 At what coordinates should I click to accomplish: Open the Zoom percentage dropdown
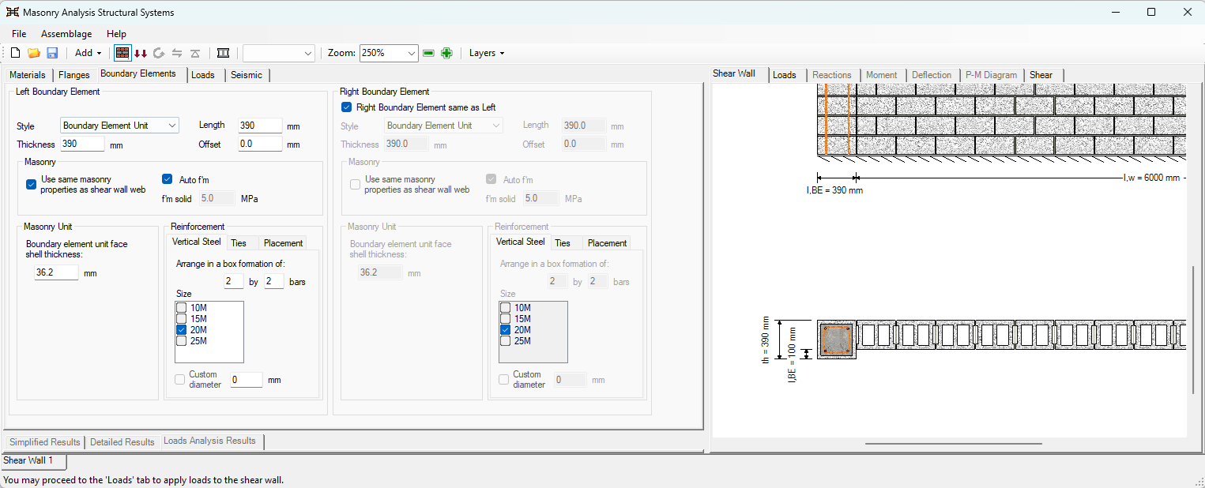tap(388, 53)
